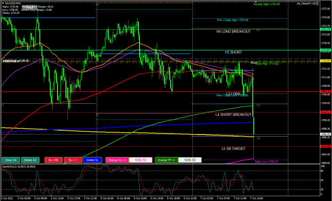Screen dimensions: 332x201
Task: Set stop loss with SL = BE button
Action: (x=54, y=160)
